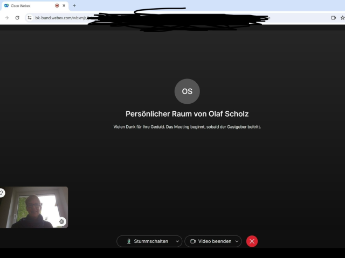Click the OS avatar circle

pyautogui.click(x=187, y=91)
